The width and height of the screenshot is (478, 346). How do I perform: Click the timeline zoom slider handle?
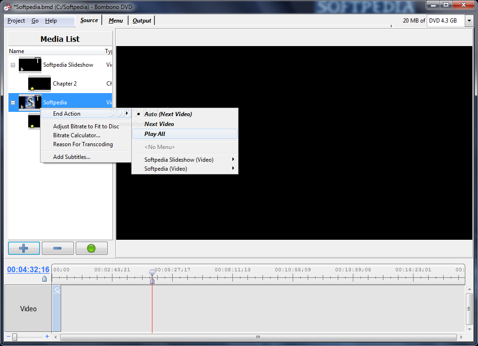point(14,337)
